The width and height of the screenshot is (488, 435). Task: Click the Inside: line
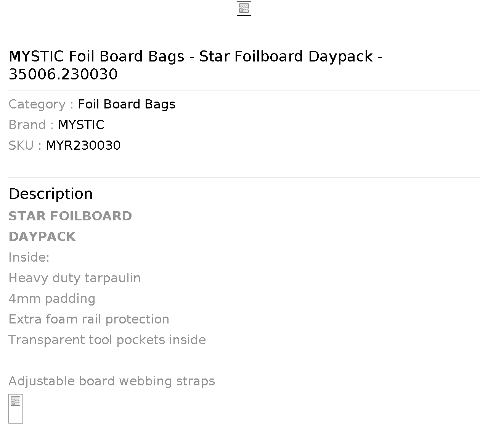pos(29,257)
